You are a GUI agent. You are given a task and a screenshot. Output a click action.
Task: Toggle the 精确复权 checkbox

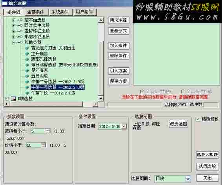198,119
